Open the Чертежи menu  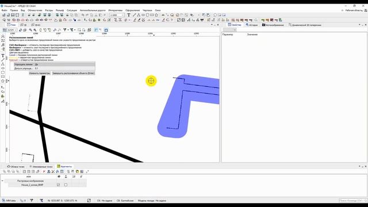[147, 10]
